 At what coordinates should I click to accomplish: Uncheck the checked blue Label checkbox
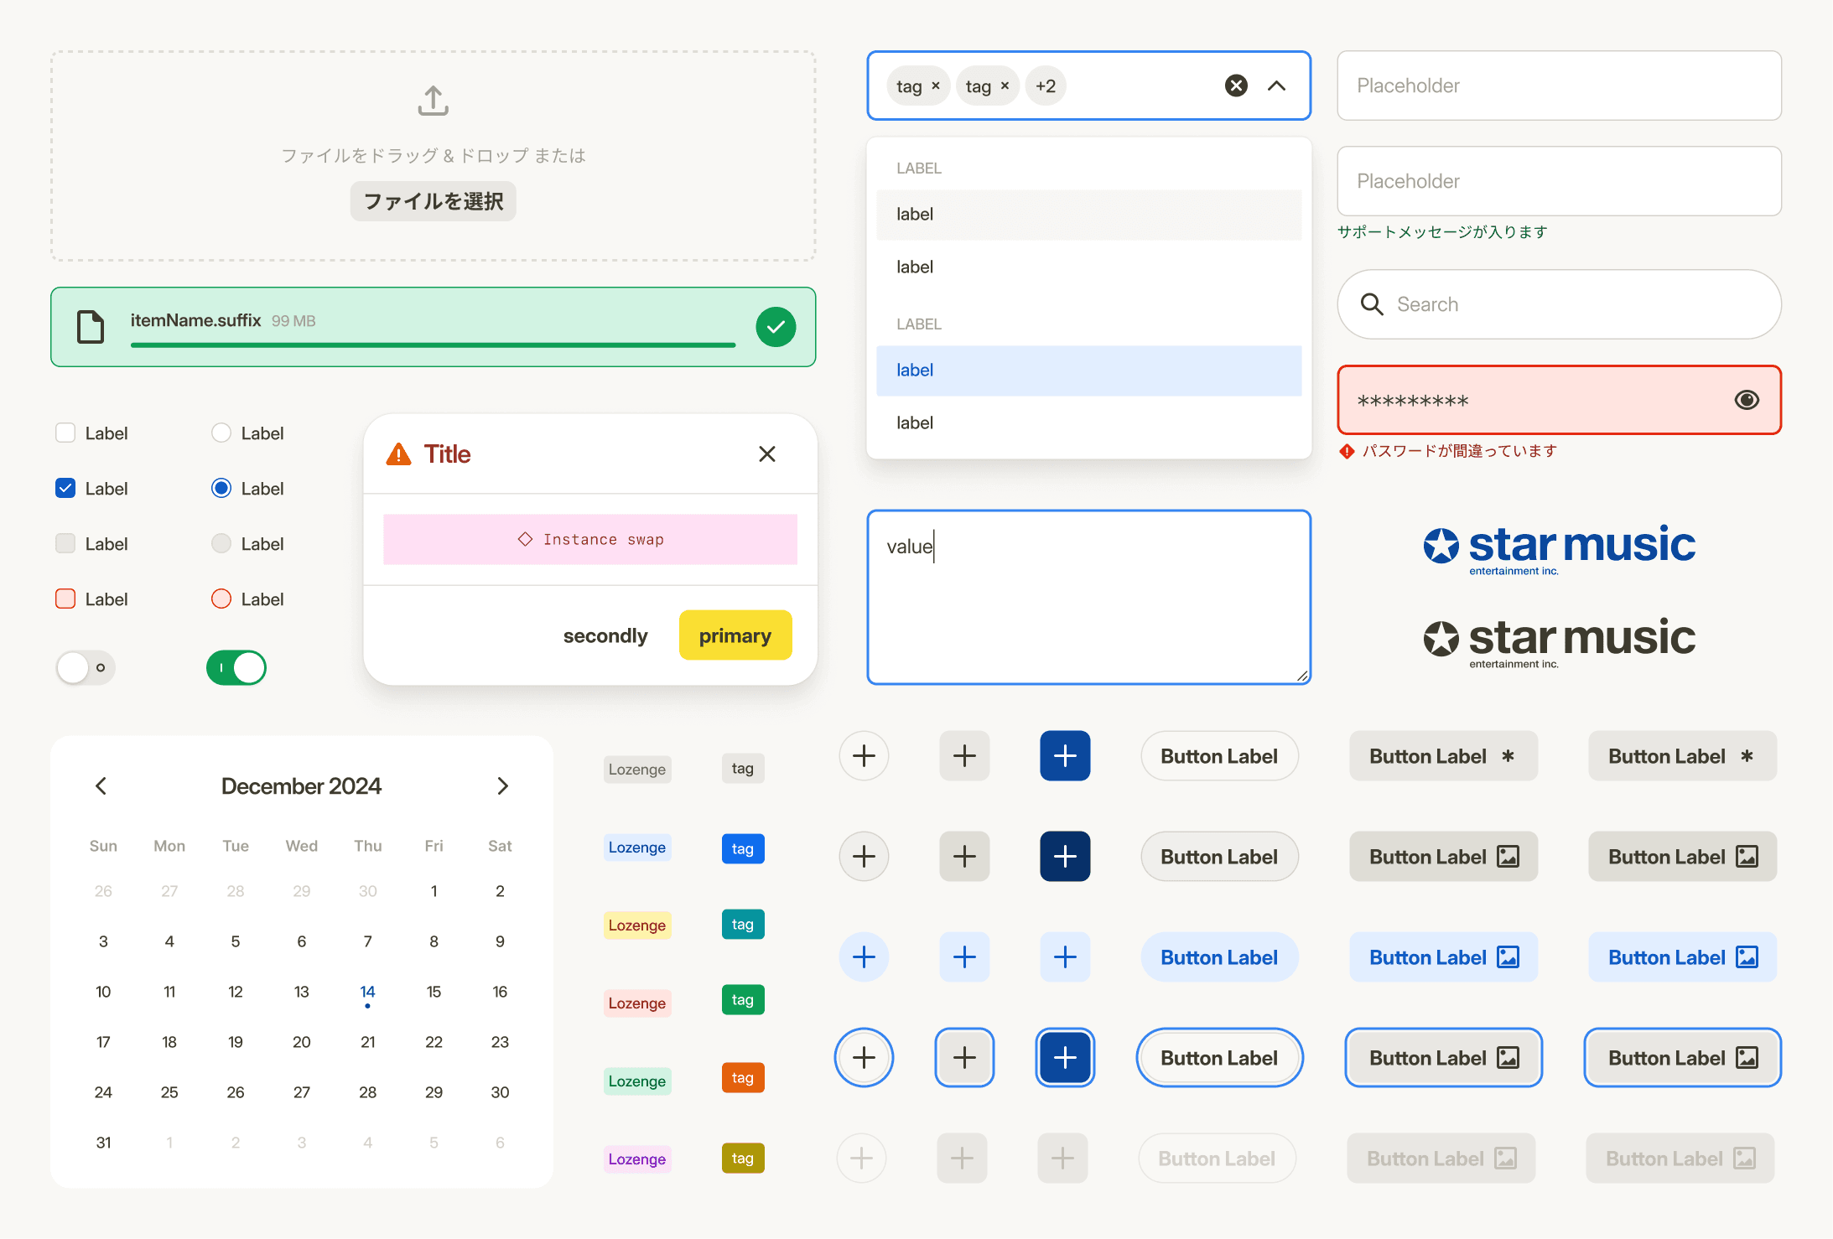(x=65, y=488)
